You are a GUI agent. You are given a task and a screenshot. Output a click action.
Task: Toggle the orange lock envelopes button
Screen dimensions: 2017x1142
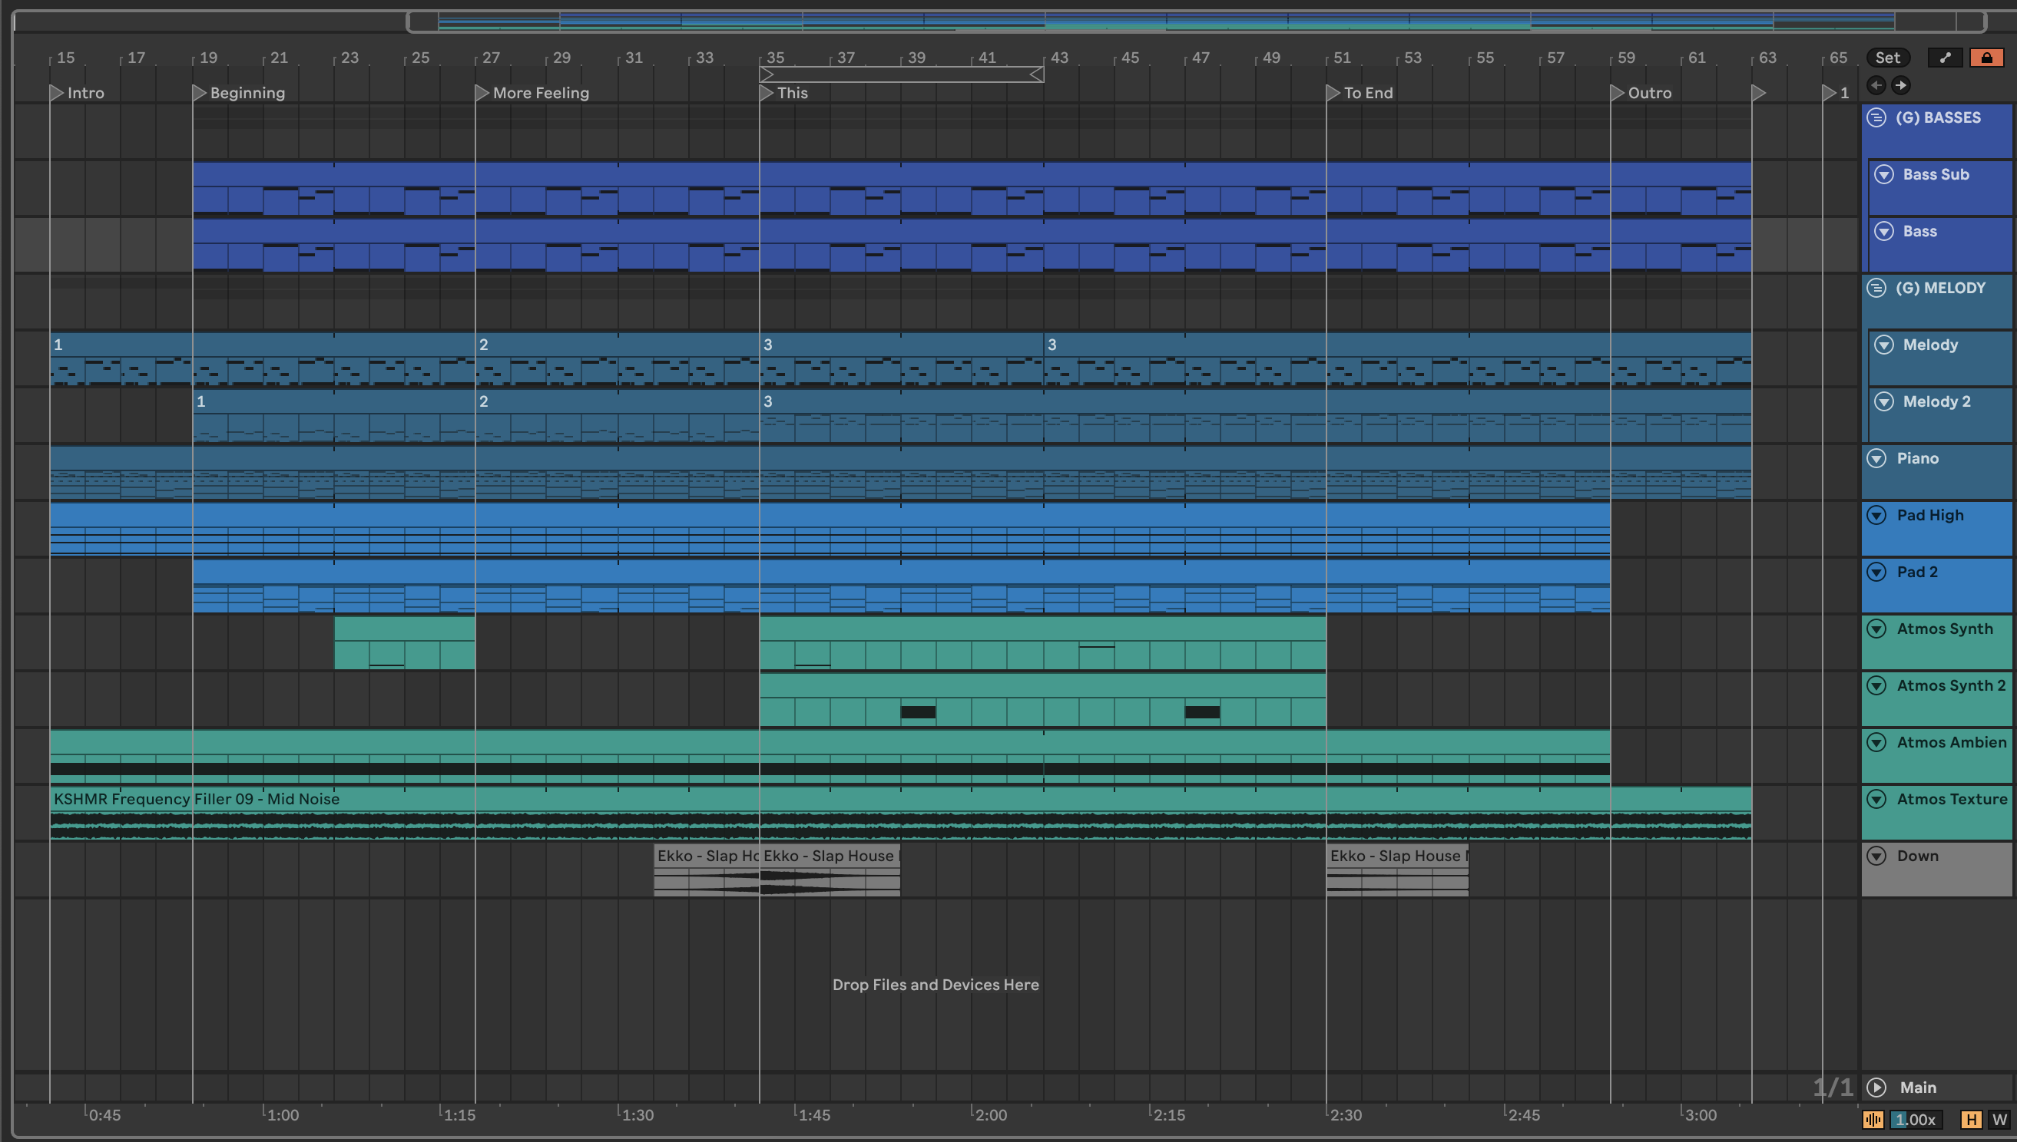1986,58
